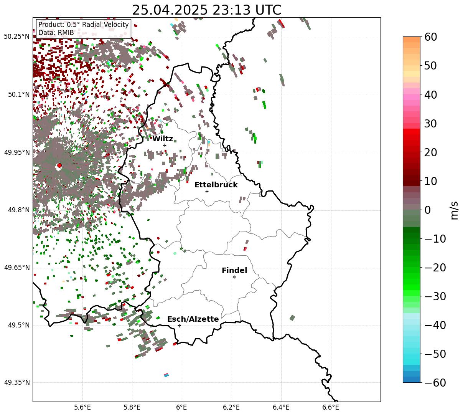
Task: Click the 49.65°N latitude label
Action: [16, 268]
